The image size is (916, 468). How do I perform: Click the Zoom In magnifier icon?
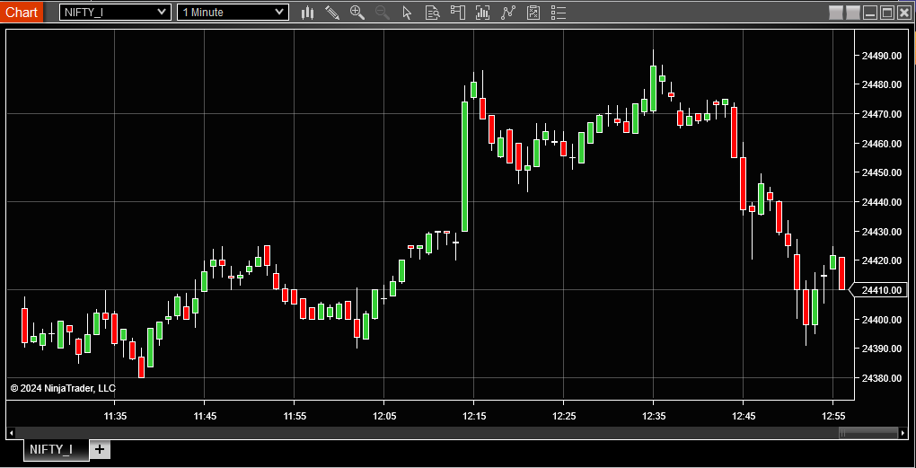pyautogui.click(x=357, y=13)
